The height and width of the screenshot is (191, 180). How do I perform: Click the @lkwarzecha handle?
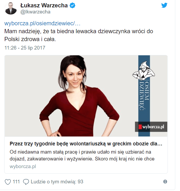(35, 12)
